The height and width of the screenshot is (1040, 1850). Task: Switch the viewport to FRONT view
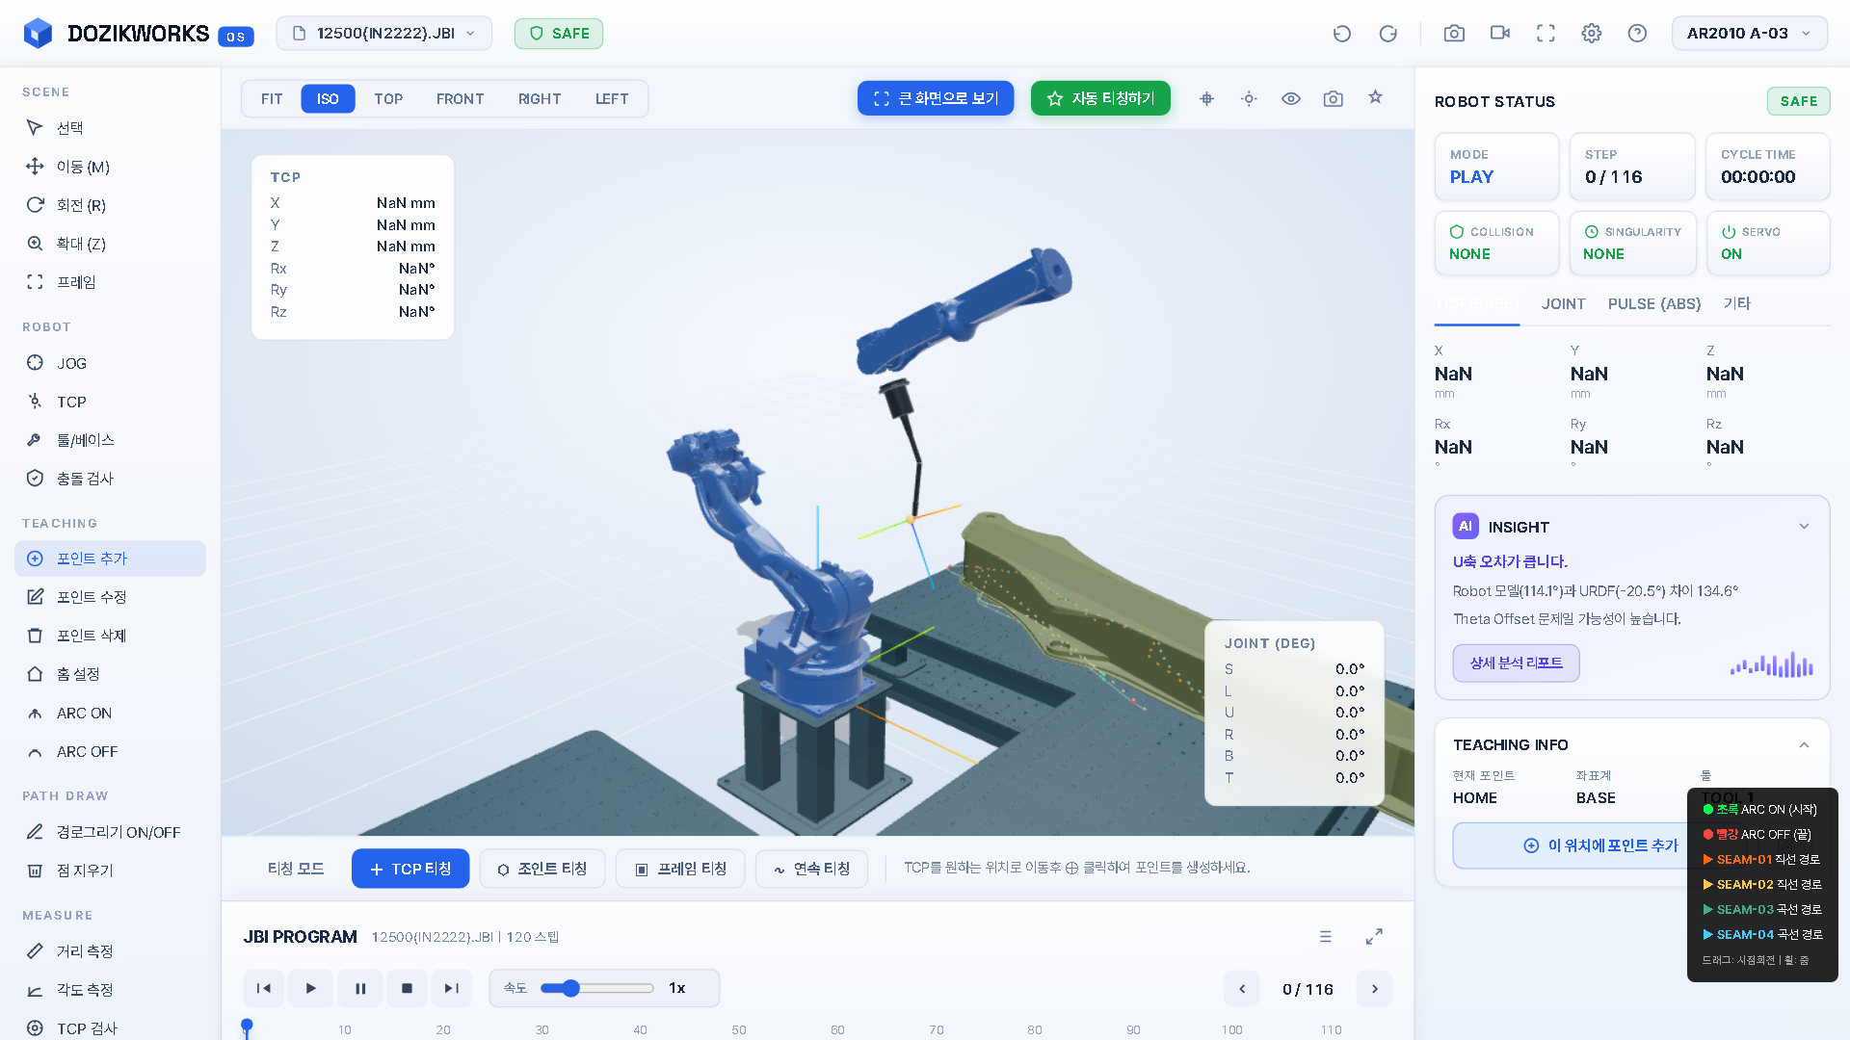pyautogui.click(x=460, y=99)
